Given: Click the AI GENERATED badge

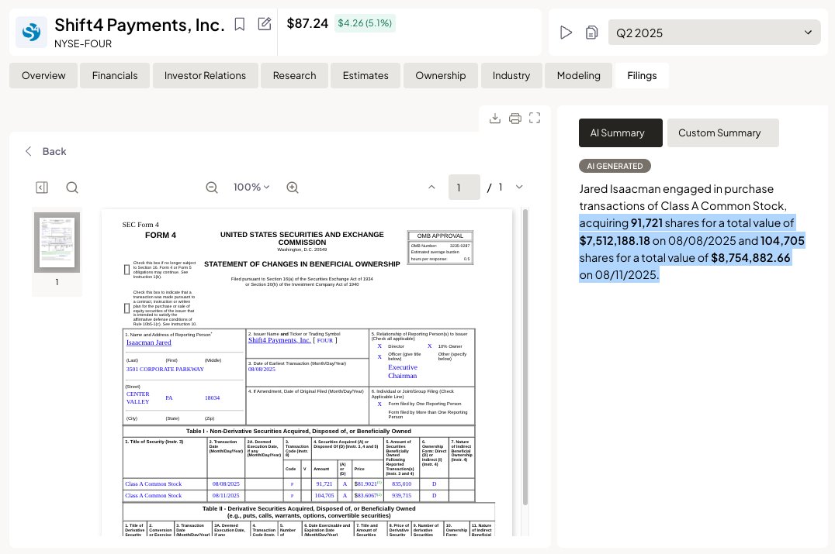Looking at the screenshot, I should 615,166.
